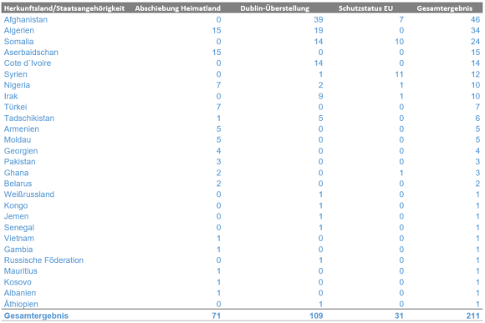Click Somalia's total value 24

point(476,42)
